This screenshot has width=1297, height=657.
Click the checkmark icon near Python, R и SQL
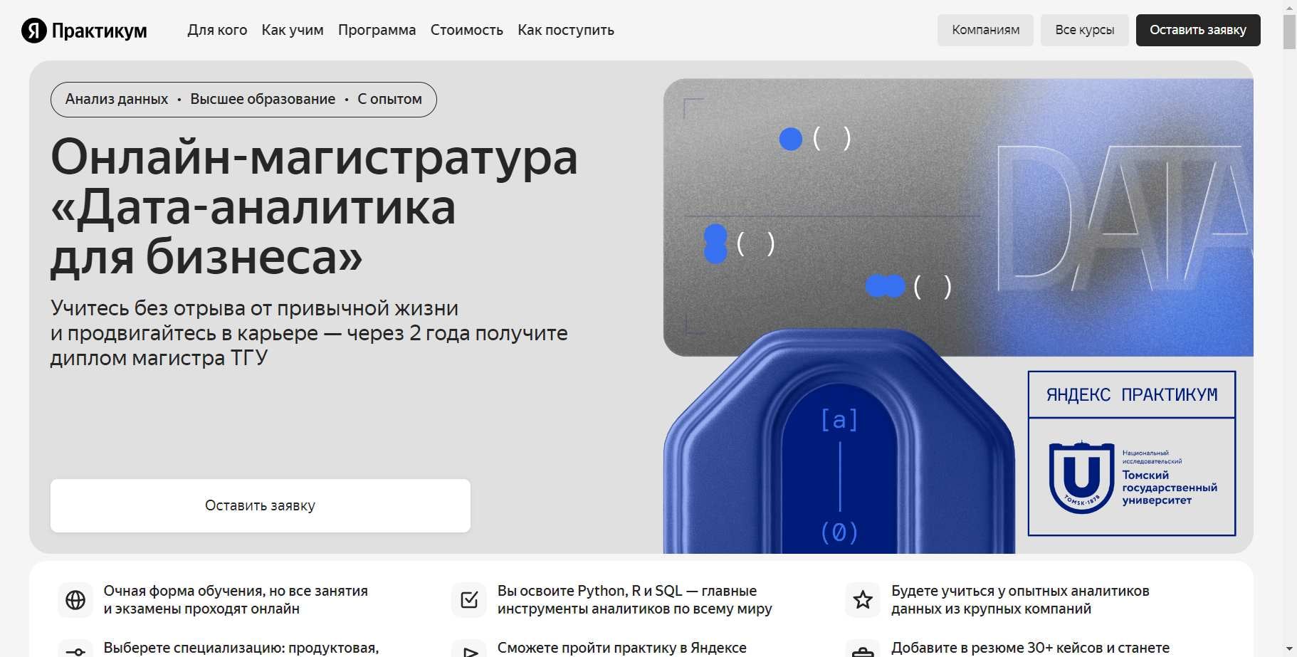[x=469, y=600]
